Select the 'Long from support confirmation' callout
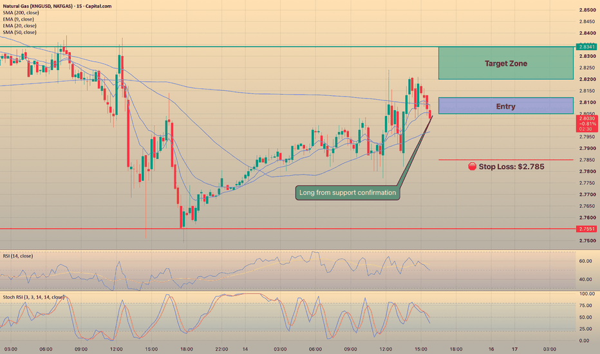The image size is (600, 354). pyautogui.click(x=348, y=192)
